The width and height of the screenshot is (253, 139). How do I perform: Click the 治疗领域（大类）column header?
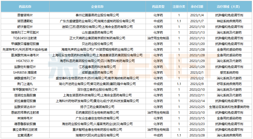229,6
